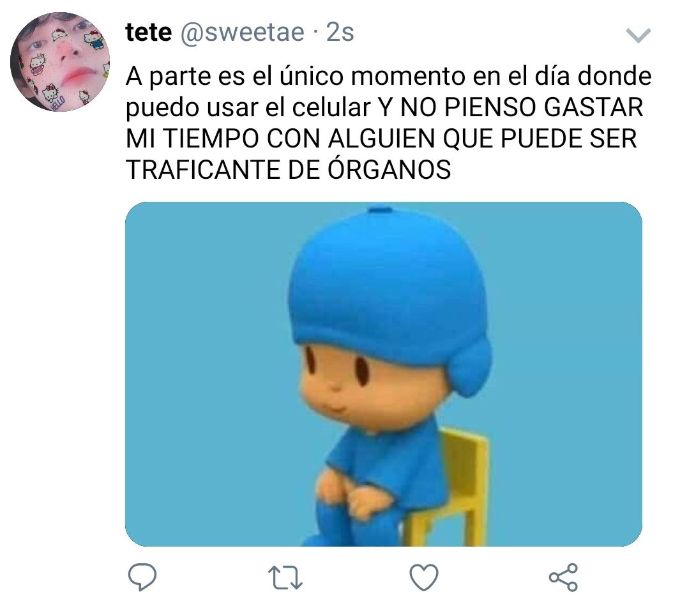Open the display name 'tete'
The image size is (680, 599).
[x=148, y=32]
